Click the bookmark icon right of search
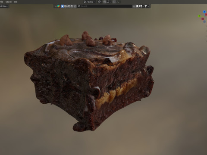Image resolution: width=207 pixels, height=155 pixels. 137,6
